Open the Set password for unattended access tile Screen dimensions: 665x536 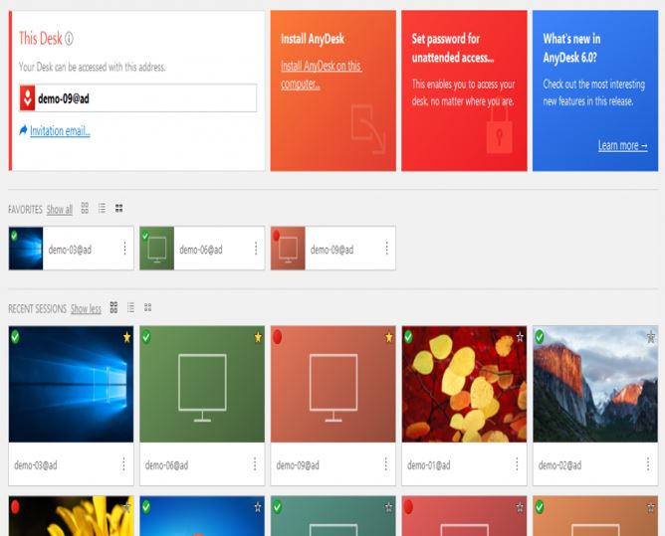(464, 90)
